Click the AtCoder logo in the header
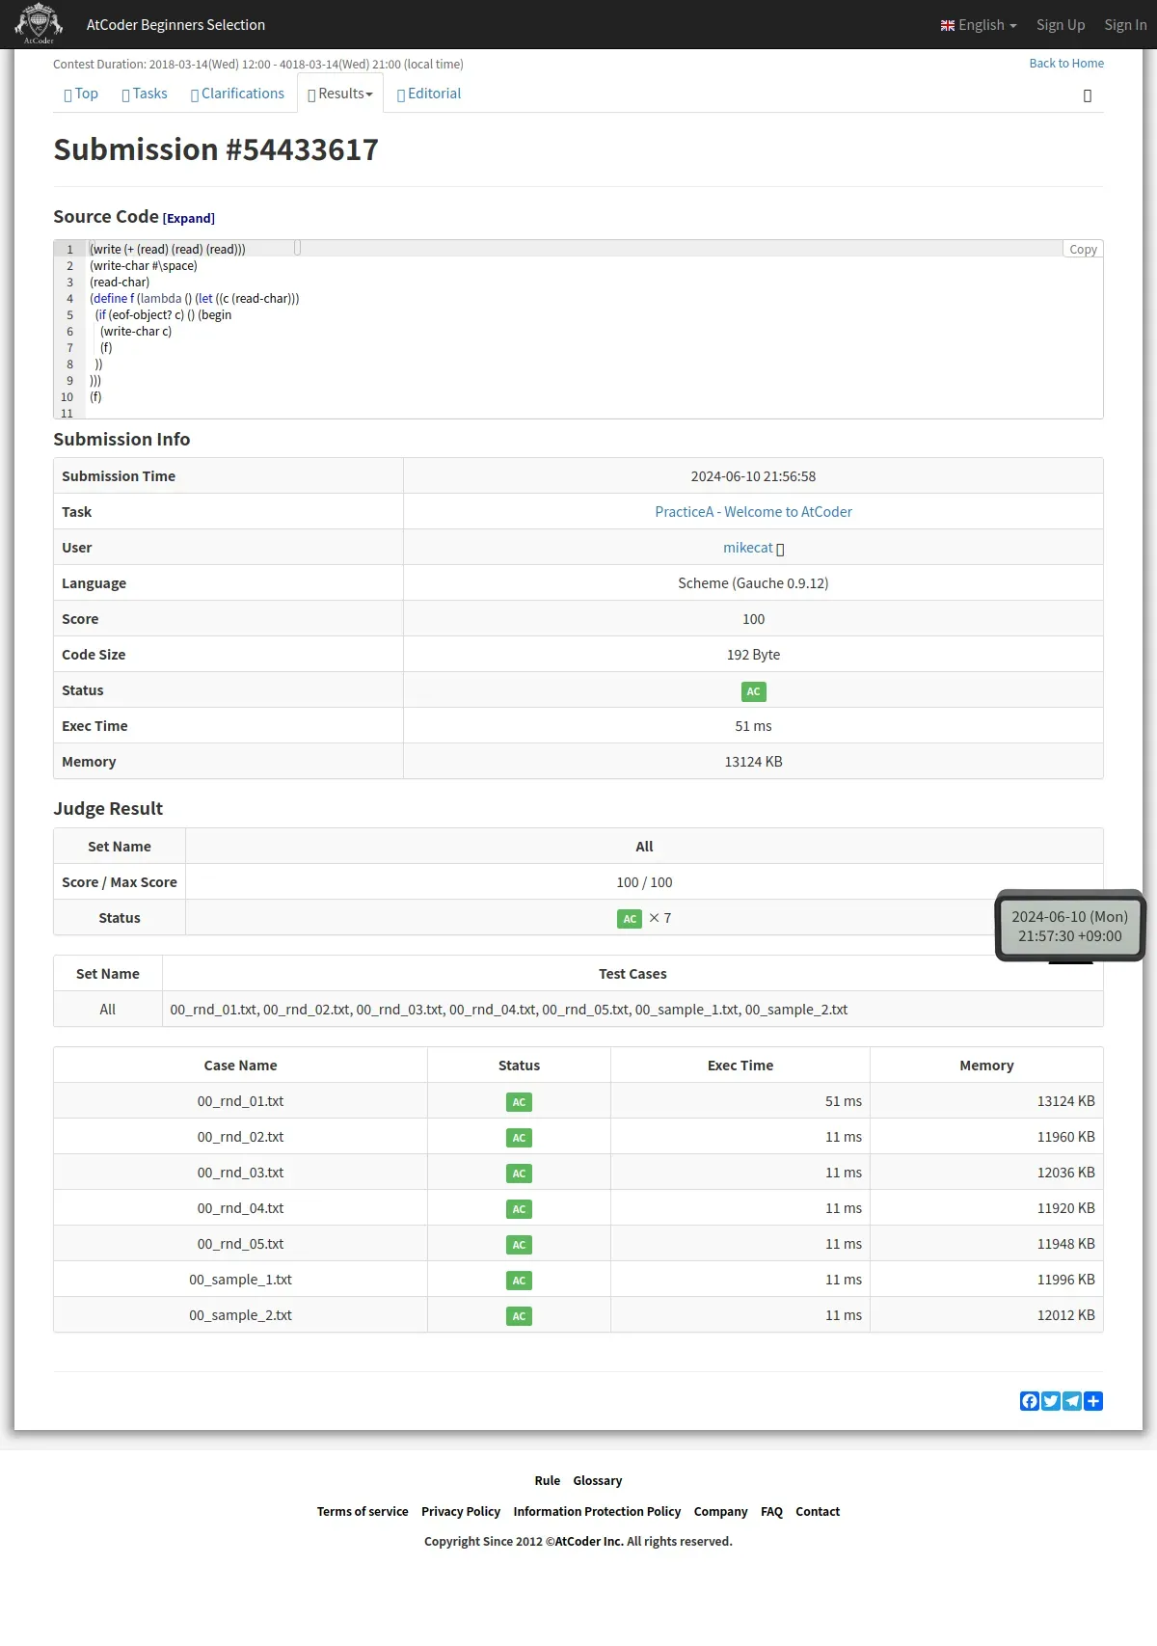The height and width of the screenshot is (1646, 1157). 39,24
